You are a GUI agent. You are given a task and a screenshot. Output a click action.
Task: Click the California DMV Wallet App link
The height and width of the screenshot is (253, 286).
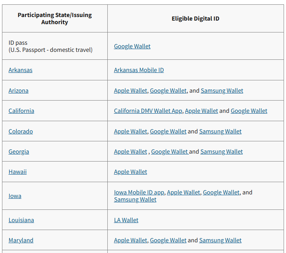148,111
